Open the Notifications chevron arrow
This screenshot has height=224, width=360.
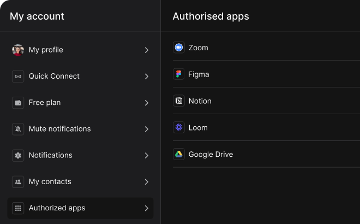pyautogui.click(x=147, y=156)
